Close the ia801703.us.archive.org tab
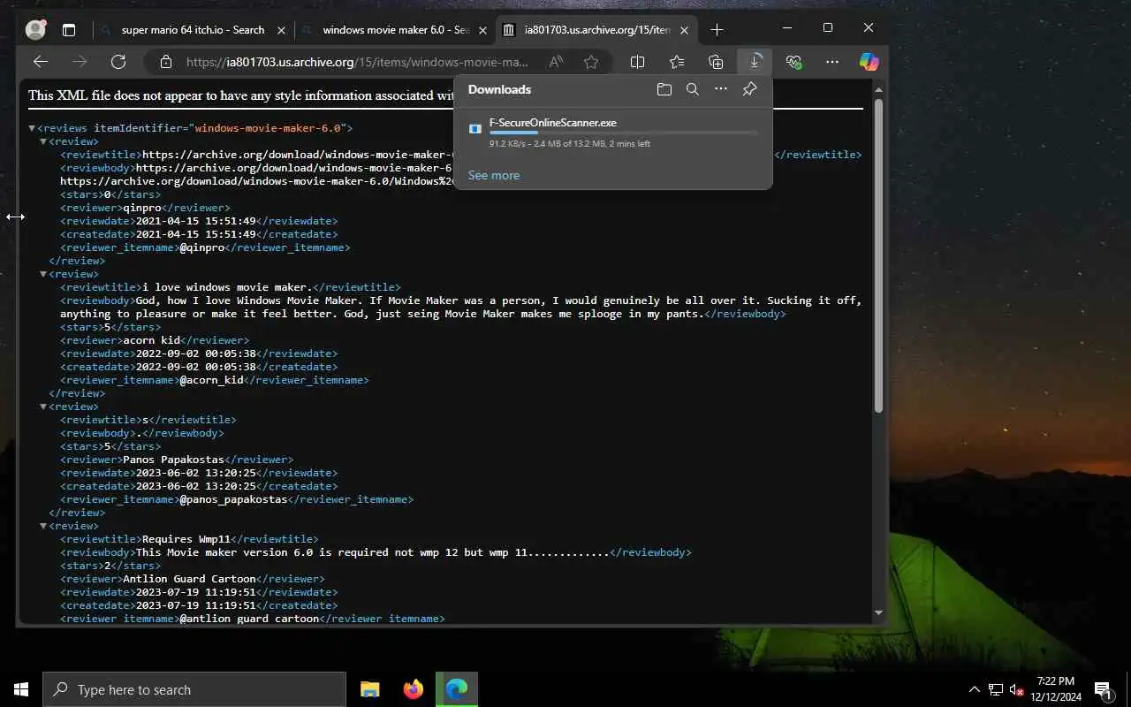 (684, 30)
